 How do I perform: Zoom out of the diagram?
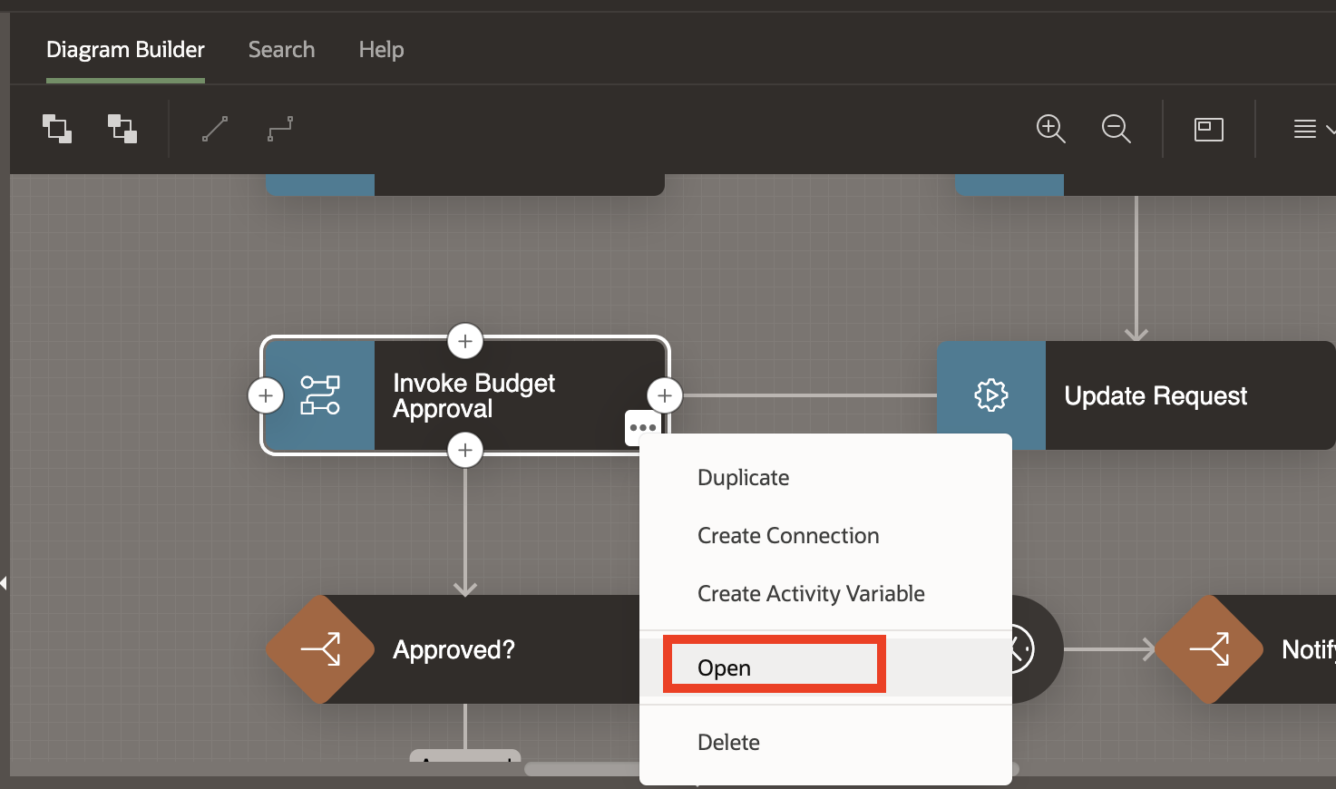[1116, 129]
